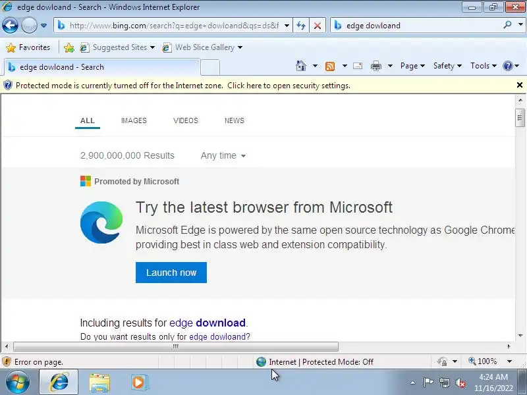Switch to the IMAGES results tab

134,120
